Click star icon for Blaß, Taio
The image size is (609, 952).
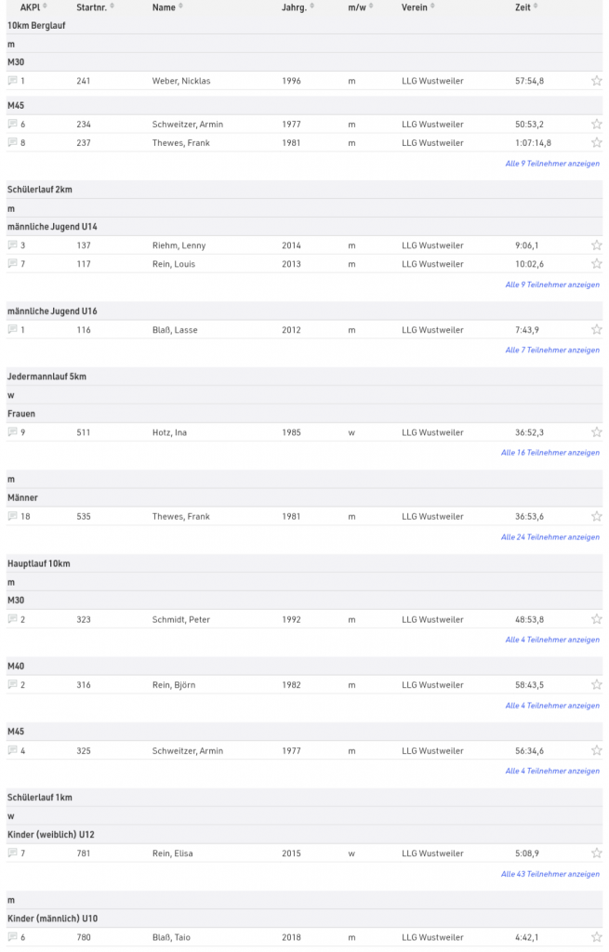[596, 937]
